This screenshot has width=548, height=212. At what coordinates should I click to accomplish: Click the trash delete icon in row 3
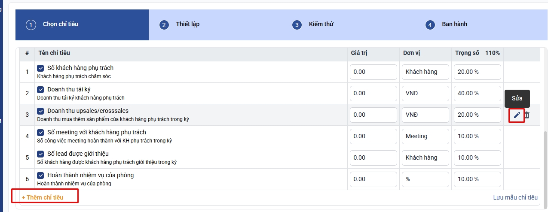pyautogui.click(x=527, y=115)
